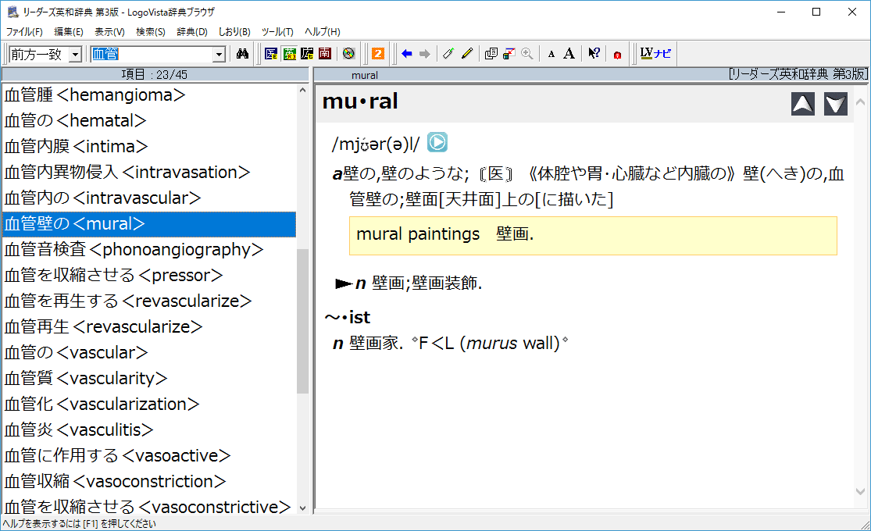This screenshot has height=531, width=871.
Task: Open the ツール(T) menu
Action: [277, 32]
